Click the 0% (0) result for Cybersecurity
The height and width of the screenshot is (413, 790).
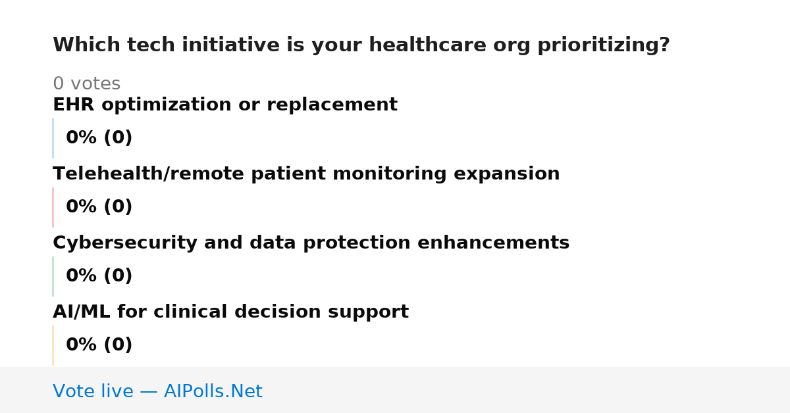(x=99, y=276)
